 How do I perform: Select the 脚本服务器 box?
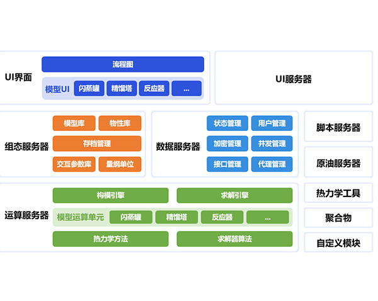(x=338, y=127)
